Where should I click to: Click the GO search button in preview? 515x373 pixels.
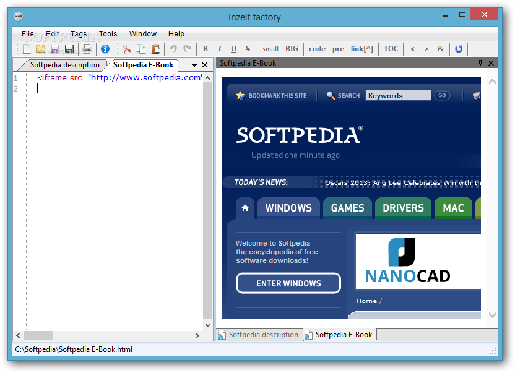pos(442,95)
